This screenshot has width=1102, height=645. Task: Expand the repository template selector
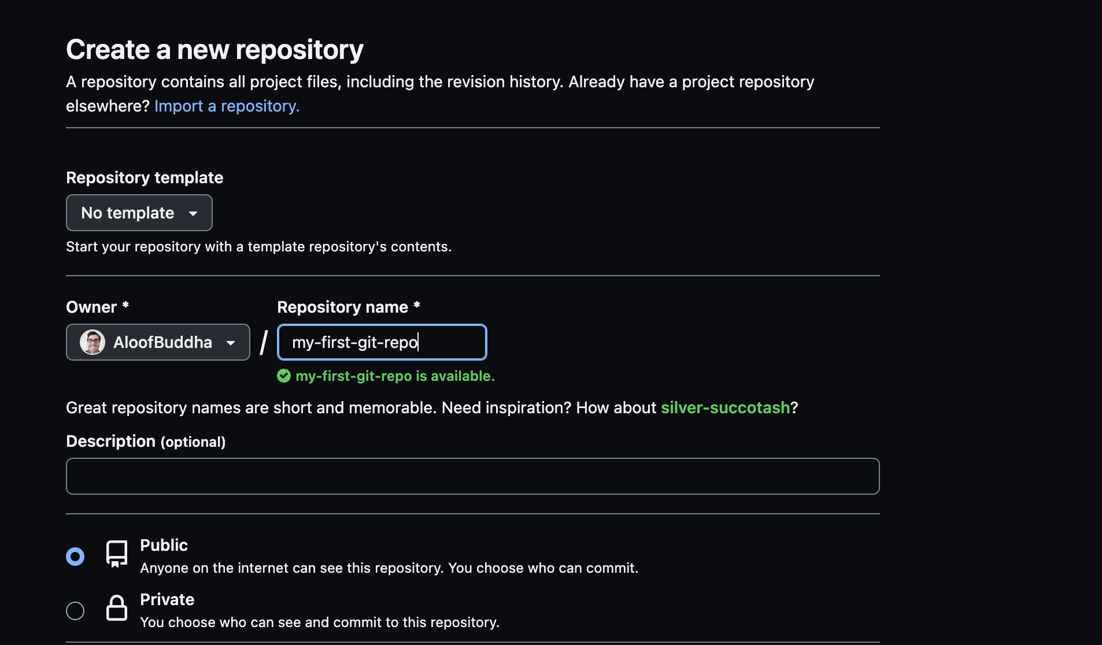[139, 213]
